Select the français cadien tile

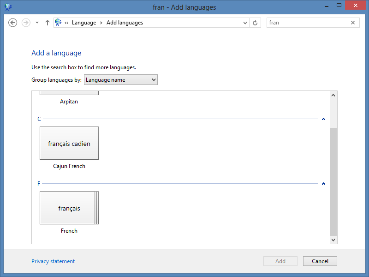69,144
